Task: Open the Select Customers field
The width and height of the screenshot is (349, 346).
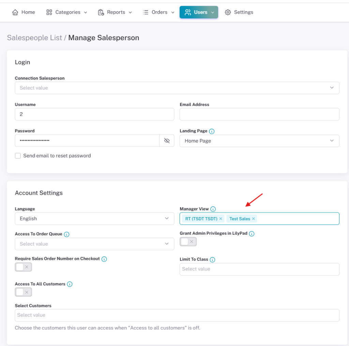Action: pyautogui.click(x=177, y=315)
